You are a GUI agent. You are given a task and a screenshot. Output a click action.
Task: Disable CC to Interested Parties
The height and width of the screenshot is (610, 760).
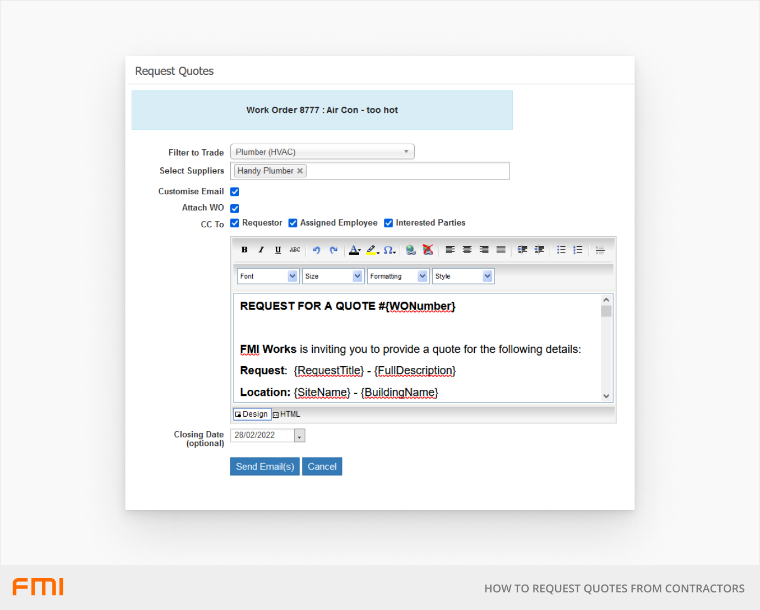388,223
